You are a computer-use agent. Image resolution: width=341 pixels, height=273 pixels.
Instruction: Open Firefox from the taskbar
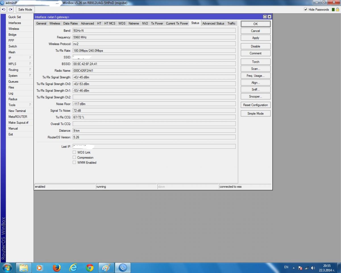57,268
